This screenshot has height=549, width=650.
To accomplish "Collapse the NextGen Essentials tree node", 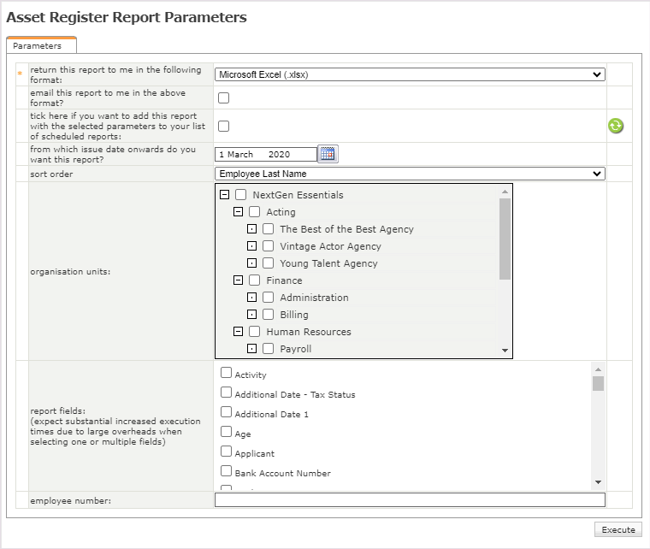I will click(224, 195).
